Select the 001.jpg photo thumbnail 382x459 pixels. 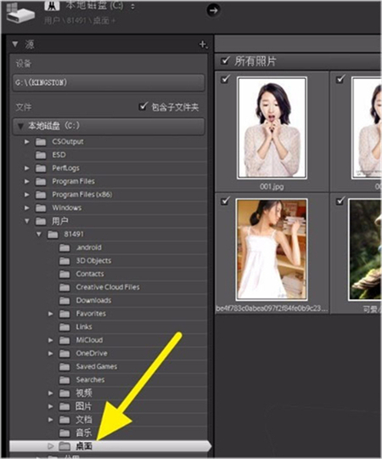click(272, 127)
